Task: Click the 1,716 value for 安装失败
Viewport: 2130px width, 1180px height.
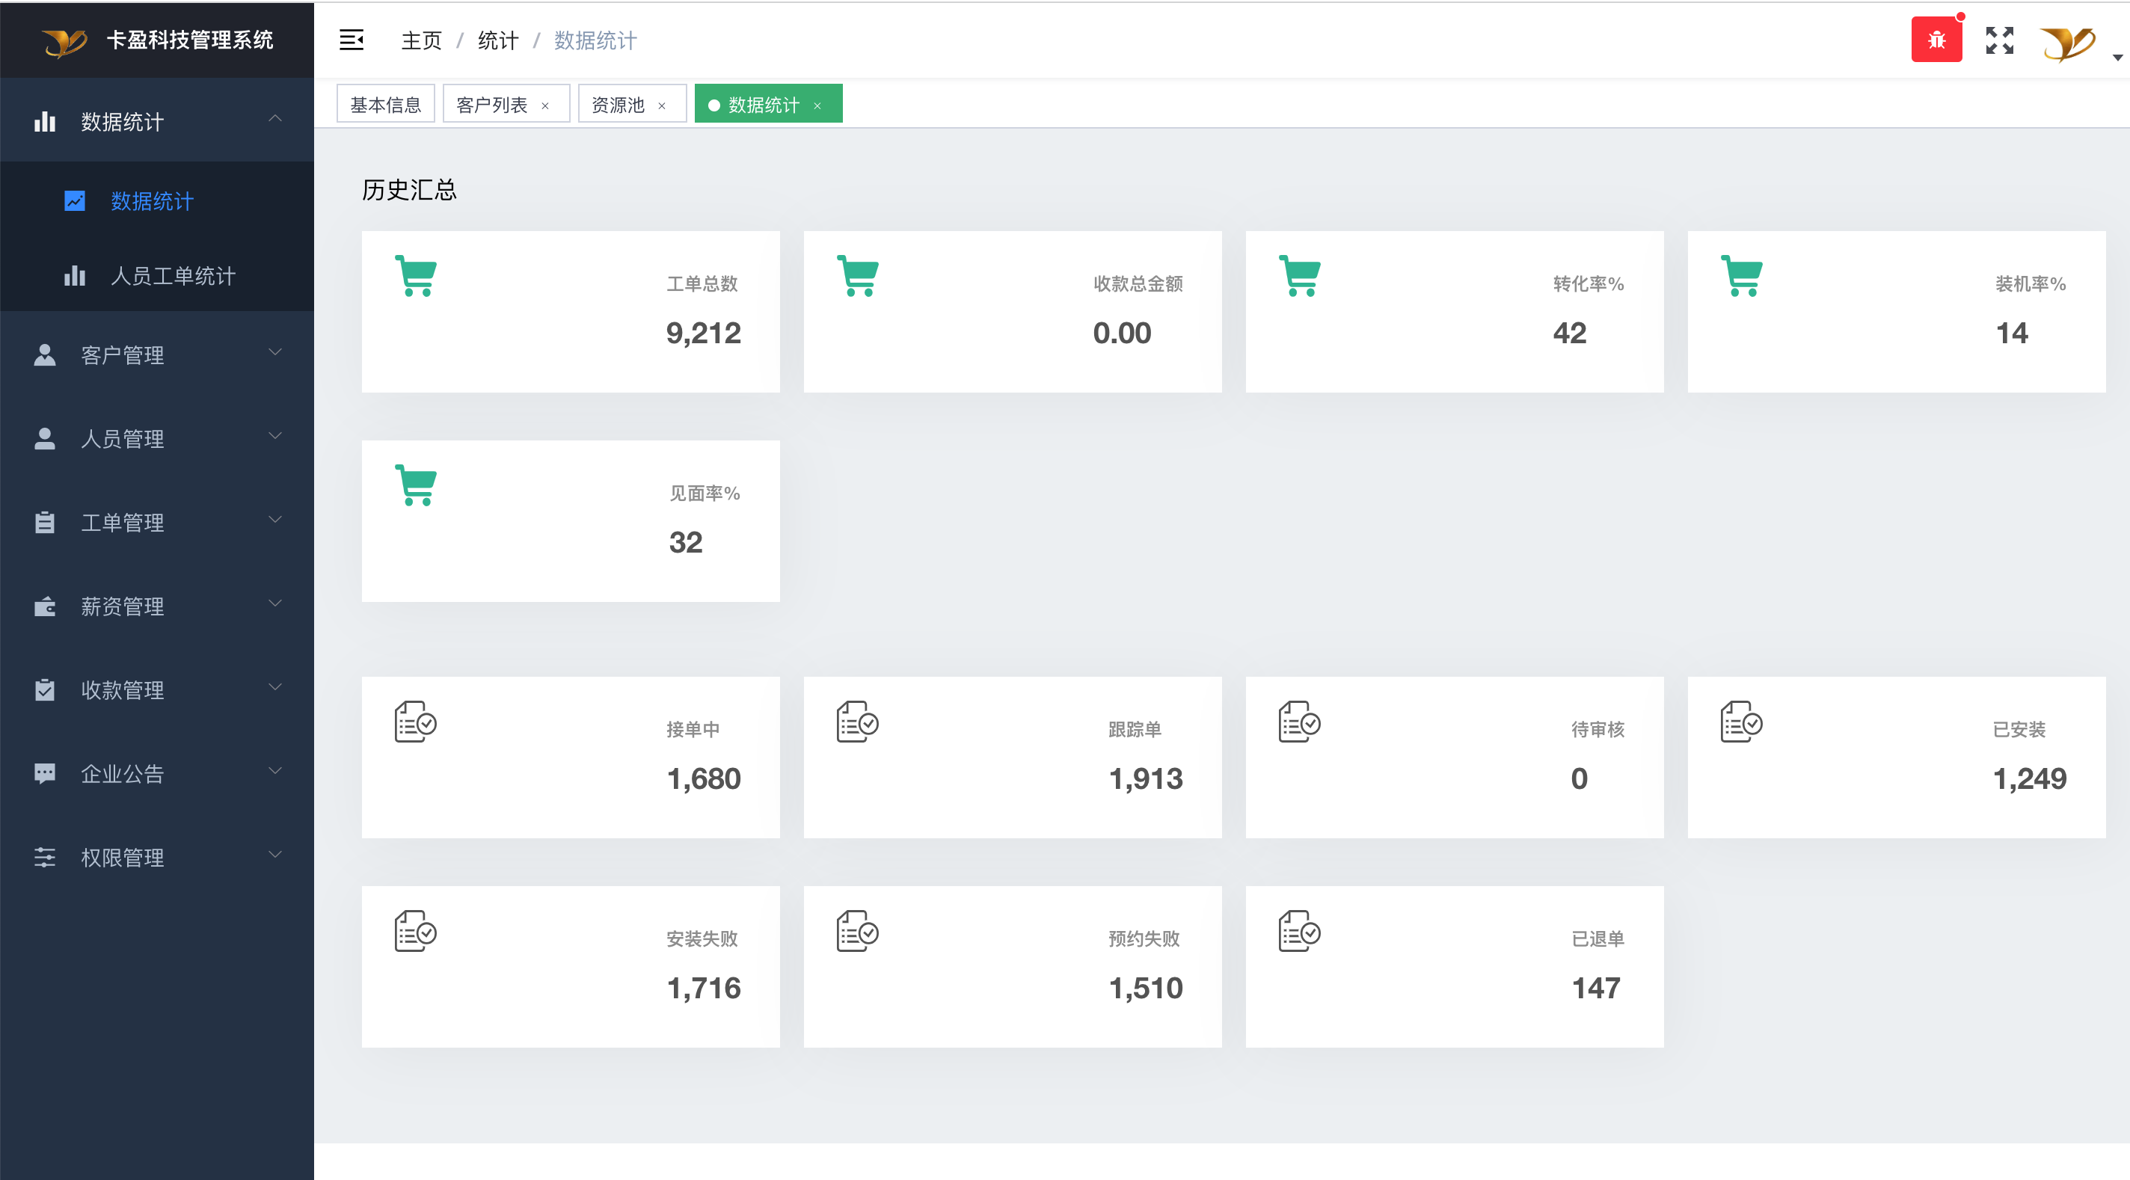Action: (x=704, y=987)
